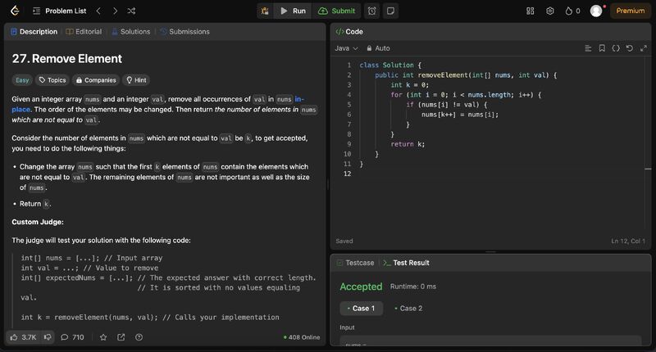
Task: Toggle the Auto lock setting
Action: (x=378, y=48)
